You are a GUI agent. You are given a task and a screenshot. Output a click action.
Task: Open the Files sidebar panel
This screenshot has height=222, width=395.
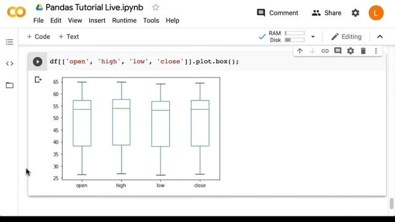point(10,85)
